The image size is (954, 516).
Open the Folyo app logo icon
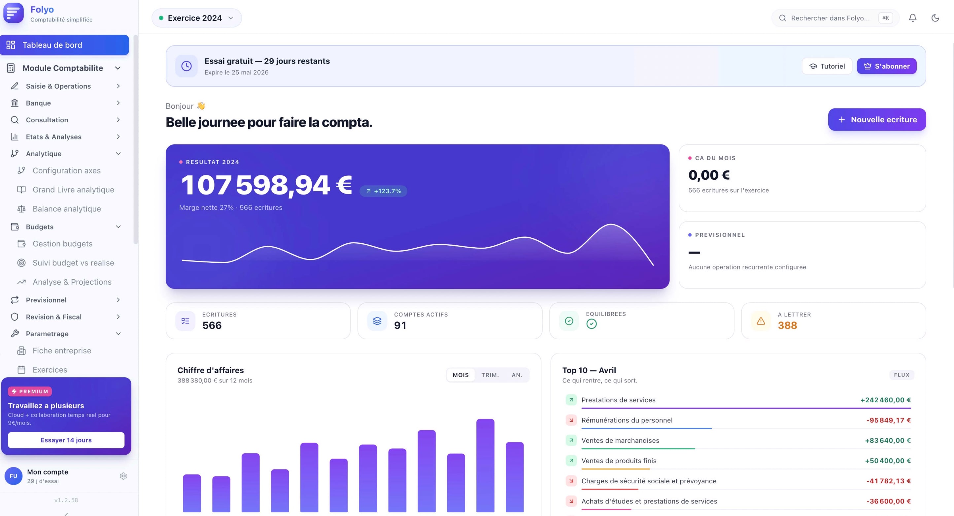coord(13,13)
